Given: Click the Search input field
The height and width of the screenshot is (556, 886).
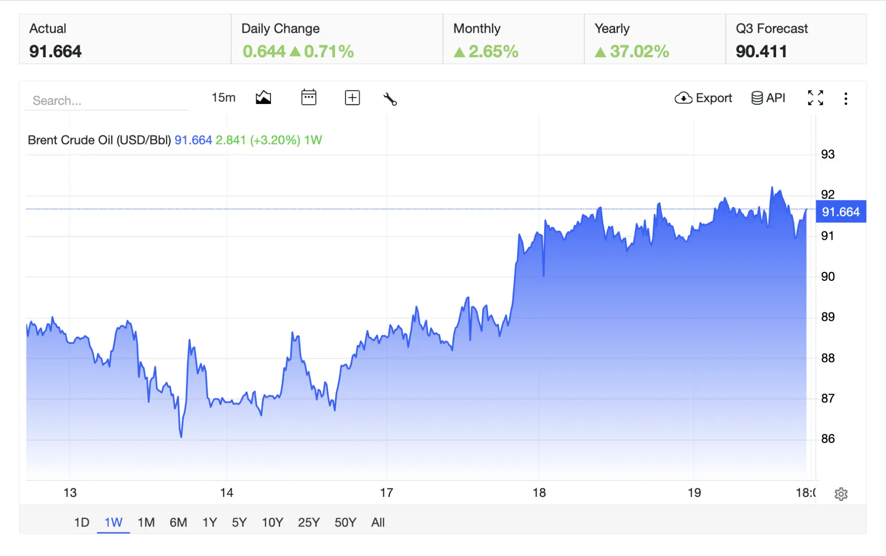Looking at the screenshot, I should point(107,100).
